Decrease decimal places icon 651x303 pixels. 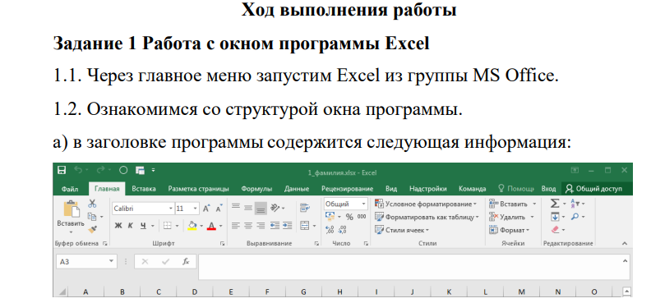(x=343, y=229)
